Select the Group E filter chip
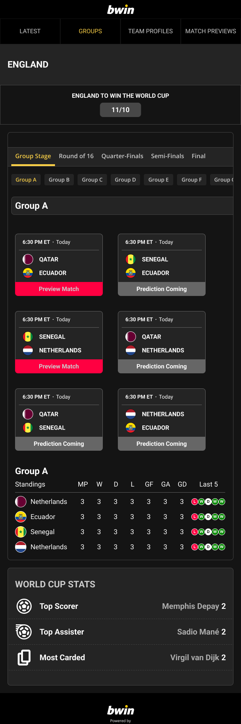The image size is (241, 724). click(159, 180)
